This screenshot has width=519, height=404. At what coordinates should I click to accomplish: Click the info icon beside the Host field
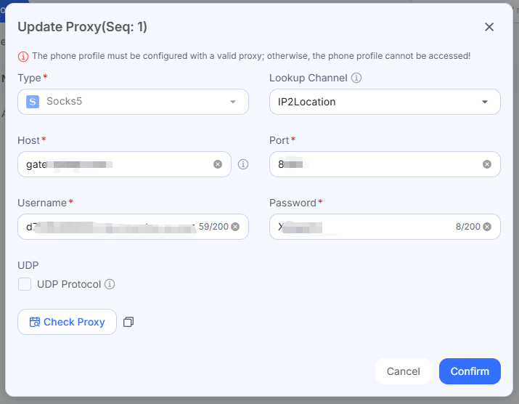coord(243,164)
